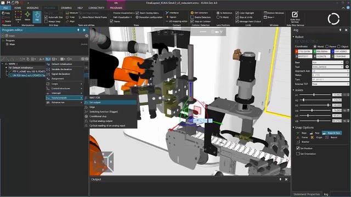Select WAIT FOR from the submenu
Screen dimensions: 351x197
[x=110, y=97]
